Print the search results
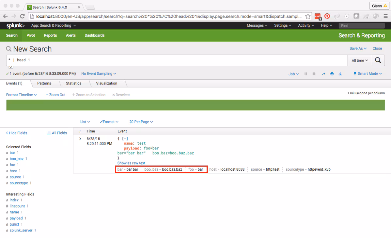The width and height of the screenshot is (391, 238). [x=332, y=74]
